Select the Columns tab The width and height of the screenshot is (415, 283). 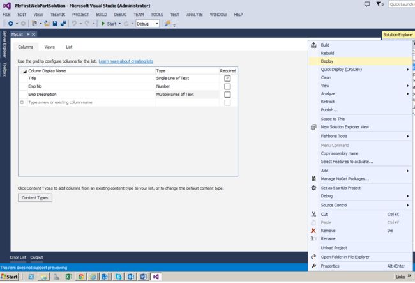(26, 47)
